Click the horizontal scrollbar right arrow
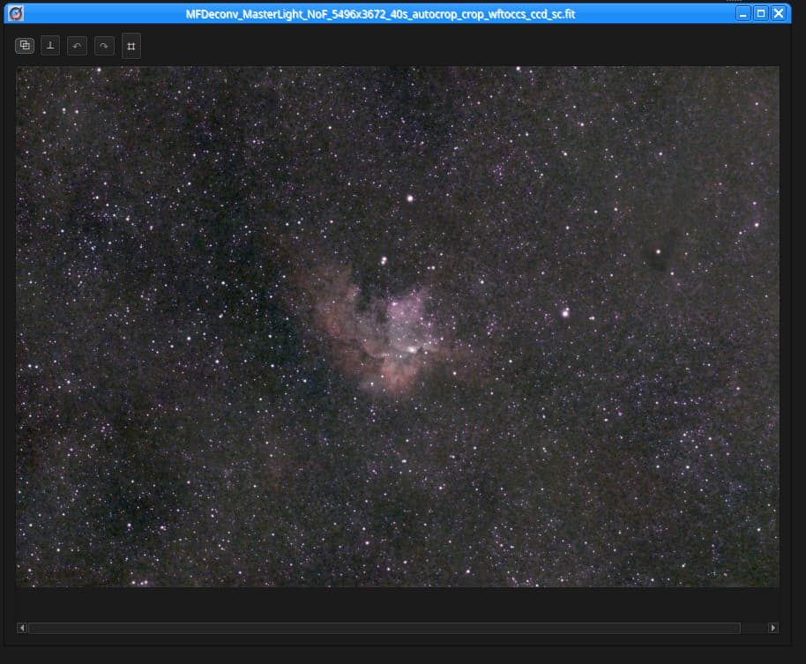The image size is (806, 664). click(x=773, y=628)
